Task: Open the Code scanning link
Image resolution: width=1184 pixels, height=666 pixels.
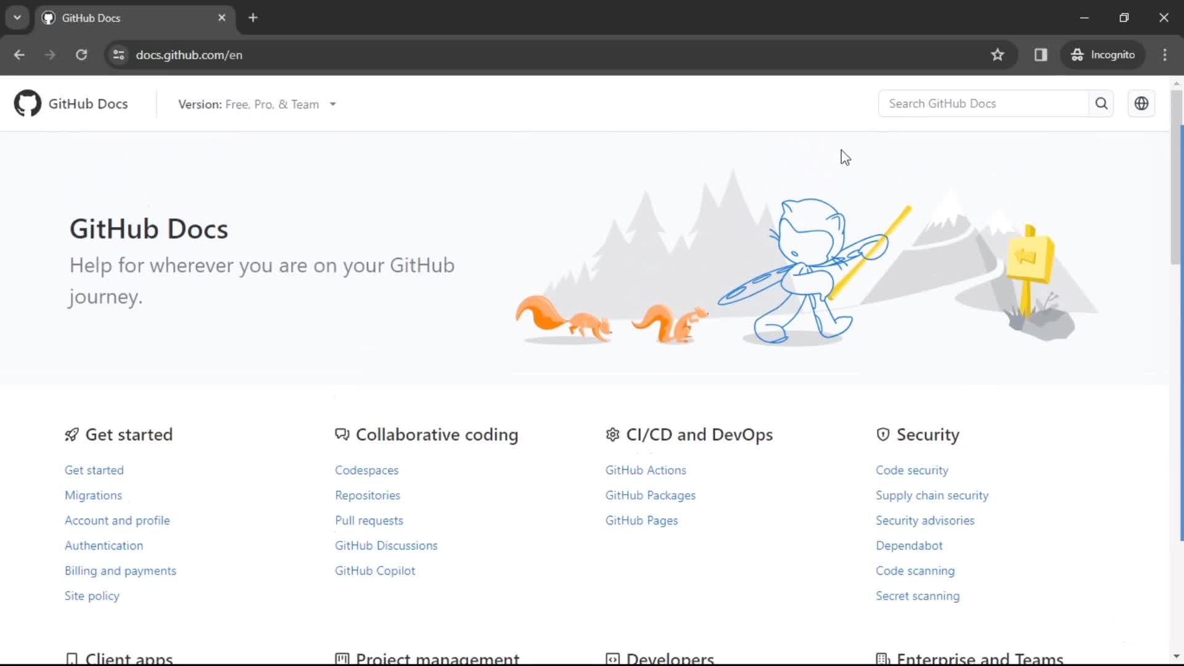Action: [x=915, y=571]
